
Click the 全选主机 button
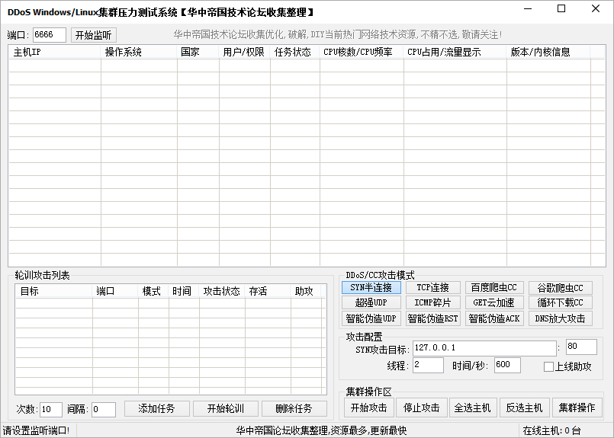coord(473,408)
